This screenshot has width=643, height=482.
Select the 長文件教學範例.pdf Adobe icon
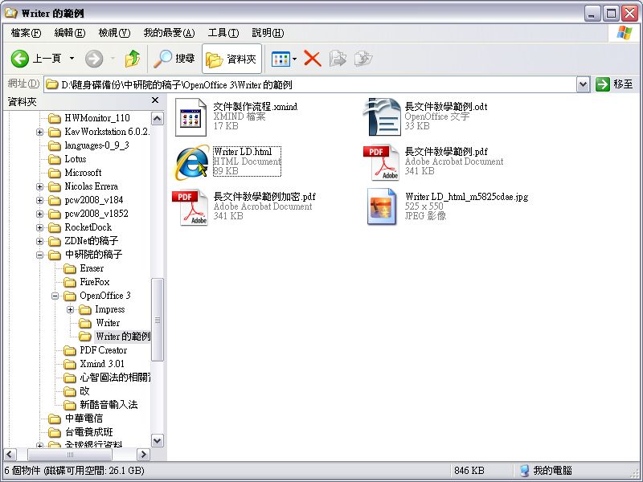coord(381,162)
